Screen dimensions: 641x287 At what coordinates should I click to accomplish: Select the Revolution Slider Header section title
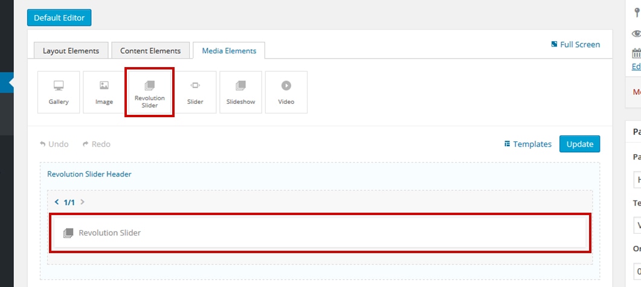point(89,174)
